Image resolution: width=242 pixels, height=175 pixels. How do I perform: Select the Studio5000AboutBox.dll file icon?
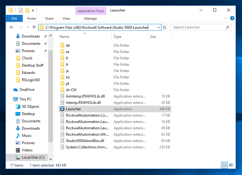tap(62, 141)
